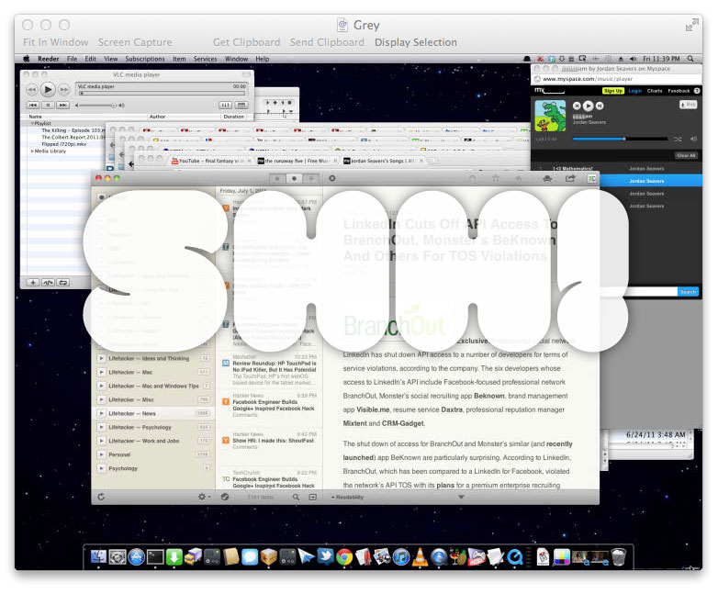Image resolution: width=718 pixels, height=594 pixels.
Task: Select Flipped (720p).mkv in VLC playlist
Action: pyautogui.click(x=63, y=144)
